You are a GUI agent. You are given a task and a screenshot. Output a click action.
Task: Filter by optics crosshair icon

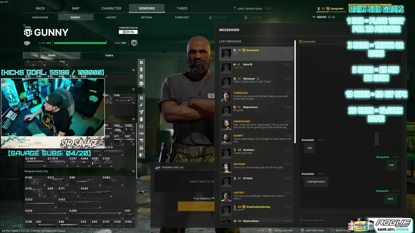(x=141, y=126)
